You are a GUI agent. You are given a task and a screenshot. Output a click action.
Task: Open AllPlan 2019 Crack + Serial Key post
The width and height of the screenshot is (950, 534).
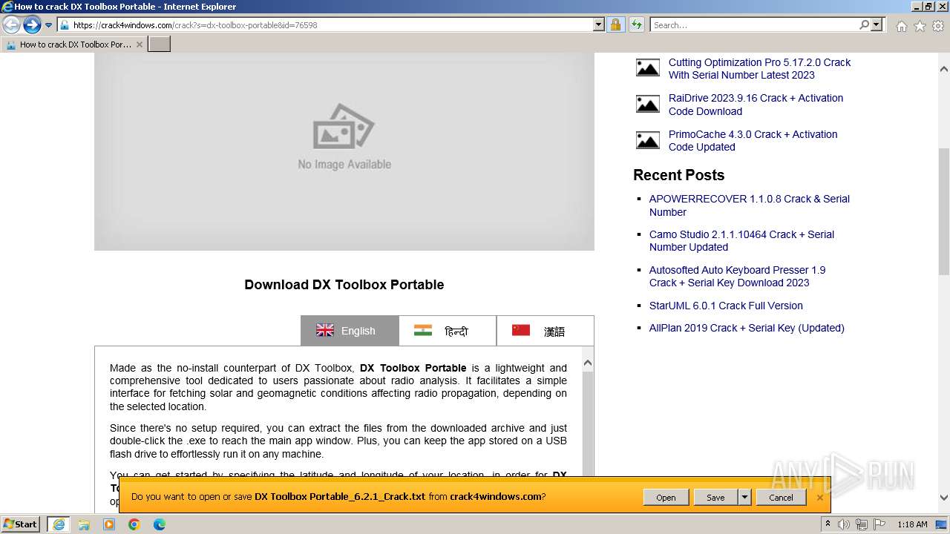coord(747,328)
